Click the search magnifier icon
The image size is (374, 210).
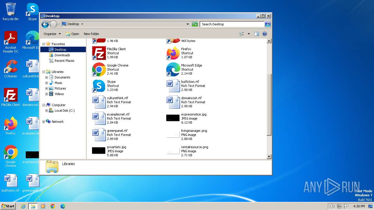point(267,24)
